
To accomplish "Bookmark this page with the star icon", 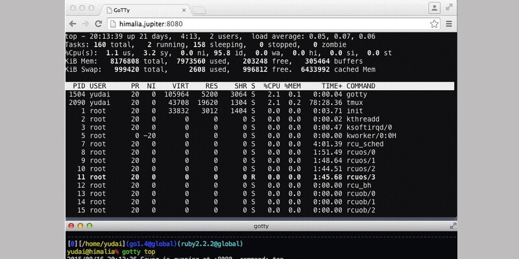I will (434, 23).
